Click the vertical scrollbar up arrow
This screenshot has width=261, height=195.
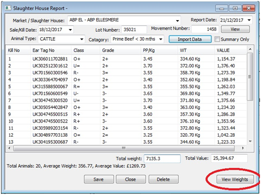point(250,49)
